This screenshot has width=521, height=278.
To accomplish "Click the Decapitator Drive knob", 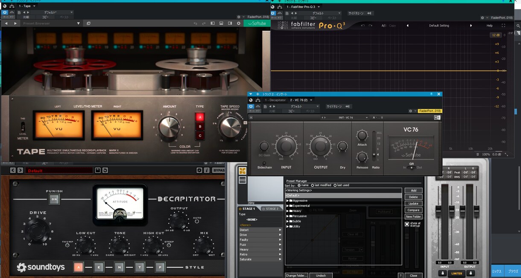I will [38, 231].
